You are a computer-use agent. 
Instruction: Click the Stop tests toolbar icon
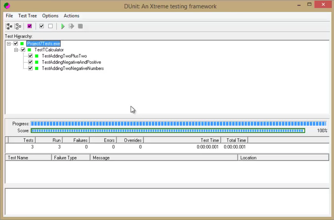[80, 26]
